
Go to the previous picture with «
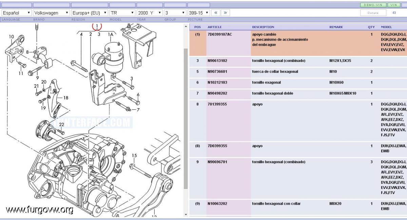tap(215, 13)
